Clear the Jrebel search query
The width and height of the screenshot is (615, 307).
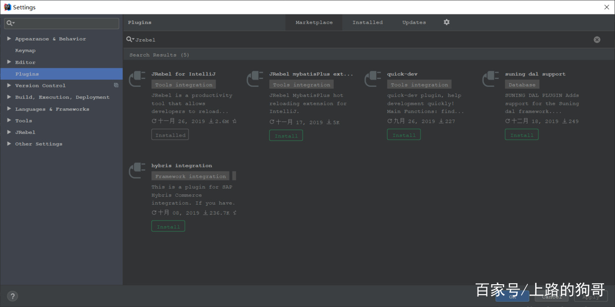597,40
